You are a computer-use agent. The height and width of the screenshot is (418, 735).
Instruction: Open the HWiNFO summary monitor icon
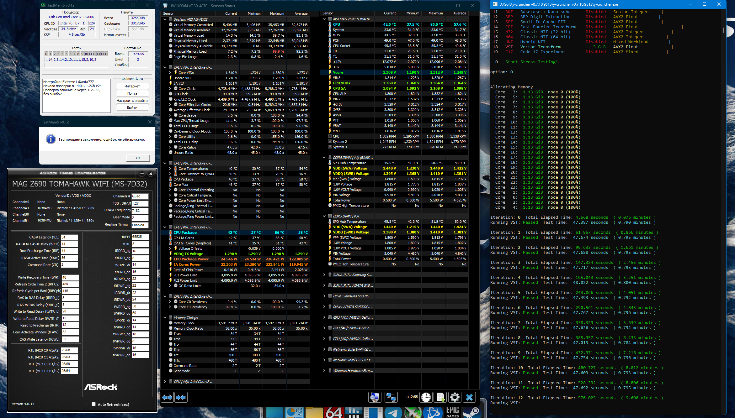click(x=375, y=397)
